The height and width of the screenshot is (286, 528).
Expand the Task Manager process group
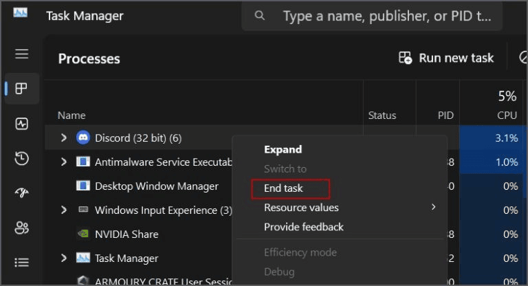[64, 258]
